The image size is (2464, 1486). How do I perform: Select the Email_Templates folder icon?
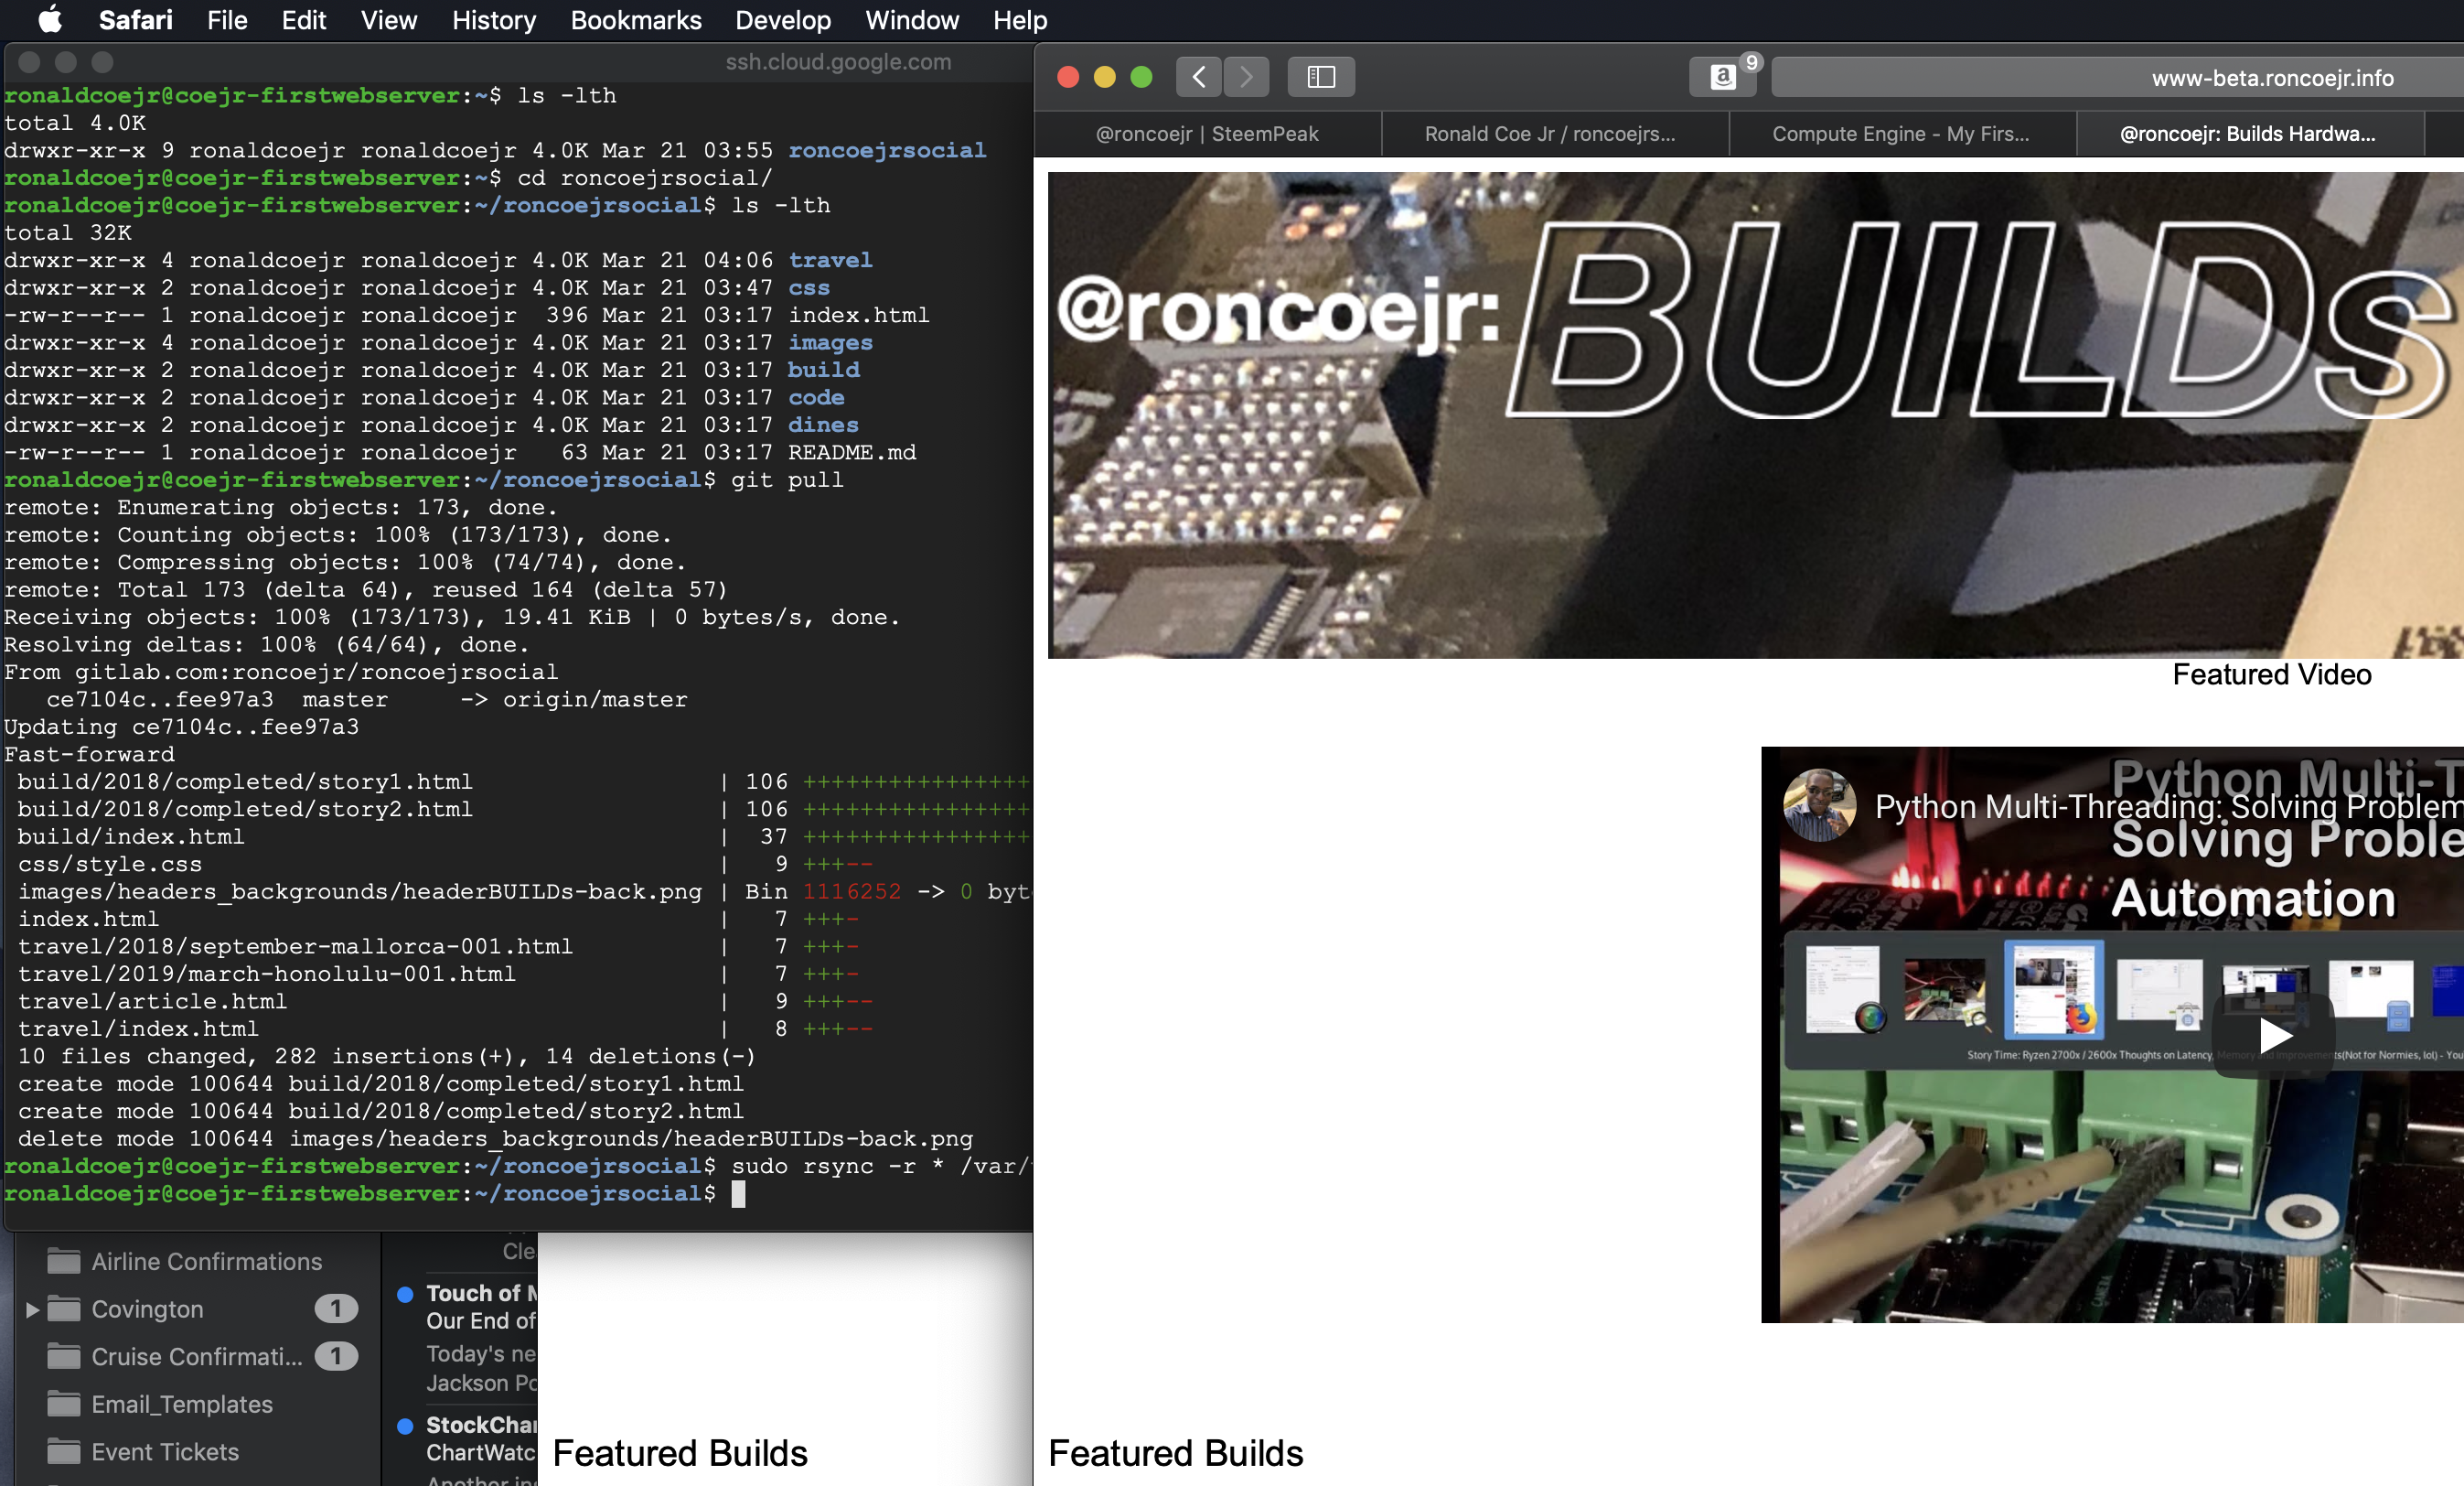(x=64, y=1404)
